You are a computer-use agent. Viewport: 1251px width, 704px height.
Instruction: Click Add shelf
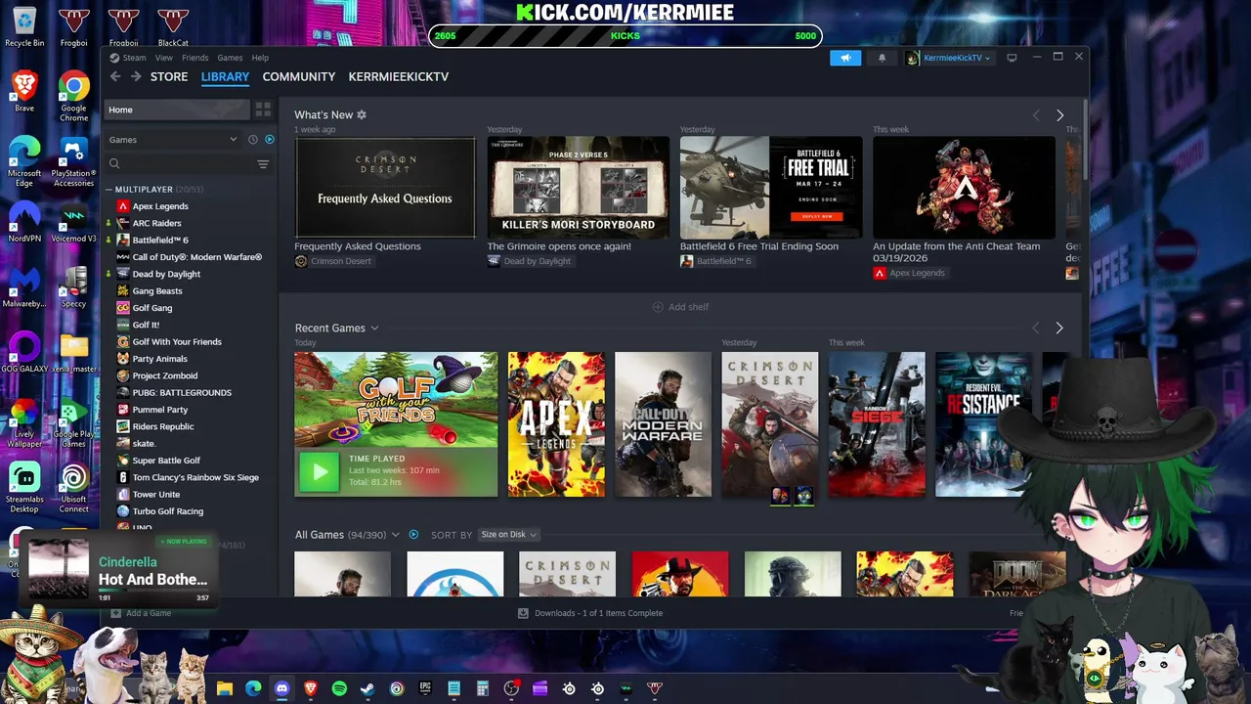[x=680, y=307]
